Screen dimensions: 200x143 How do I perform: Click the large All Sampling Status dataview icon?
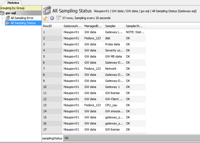47,10
